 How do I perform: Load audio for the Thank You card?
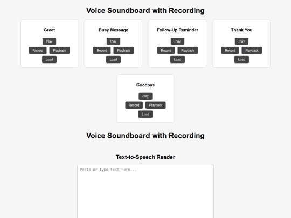241,60
